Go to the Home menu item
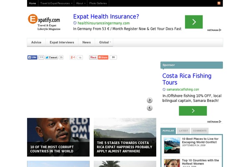The height and width of the screenshot is (167, 250). point(32,3)
